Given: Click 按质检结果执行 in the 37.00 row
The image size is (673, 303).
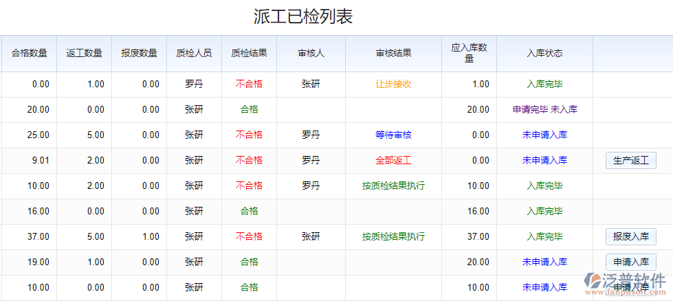Looking at the screenshot, I should click(393, 237).
